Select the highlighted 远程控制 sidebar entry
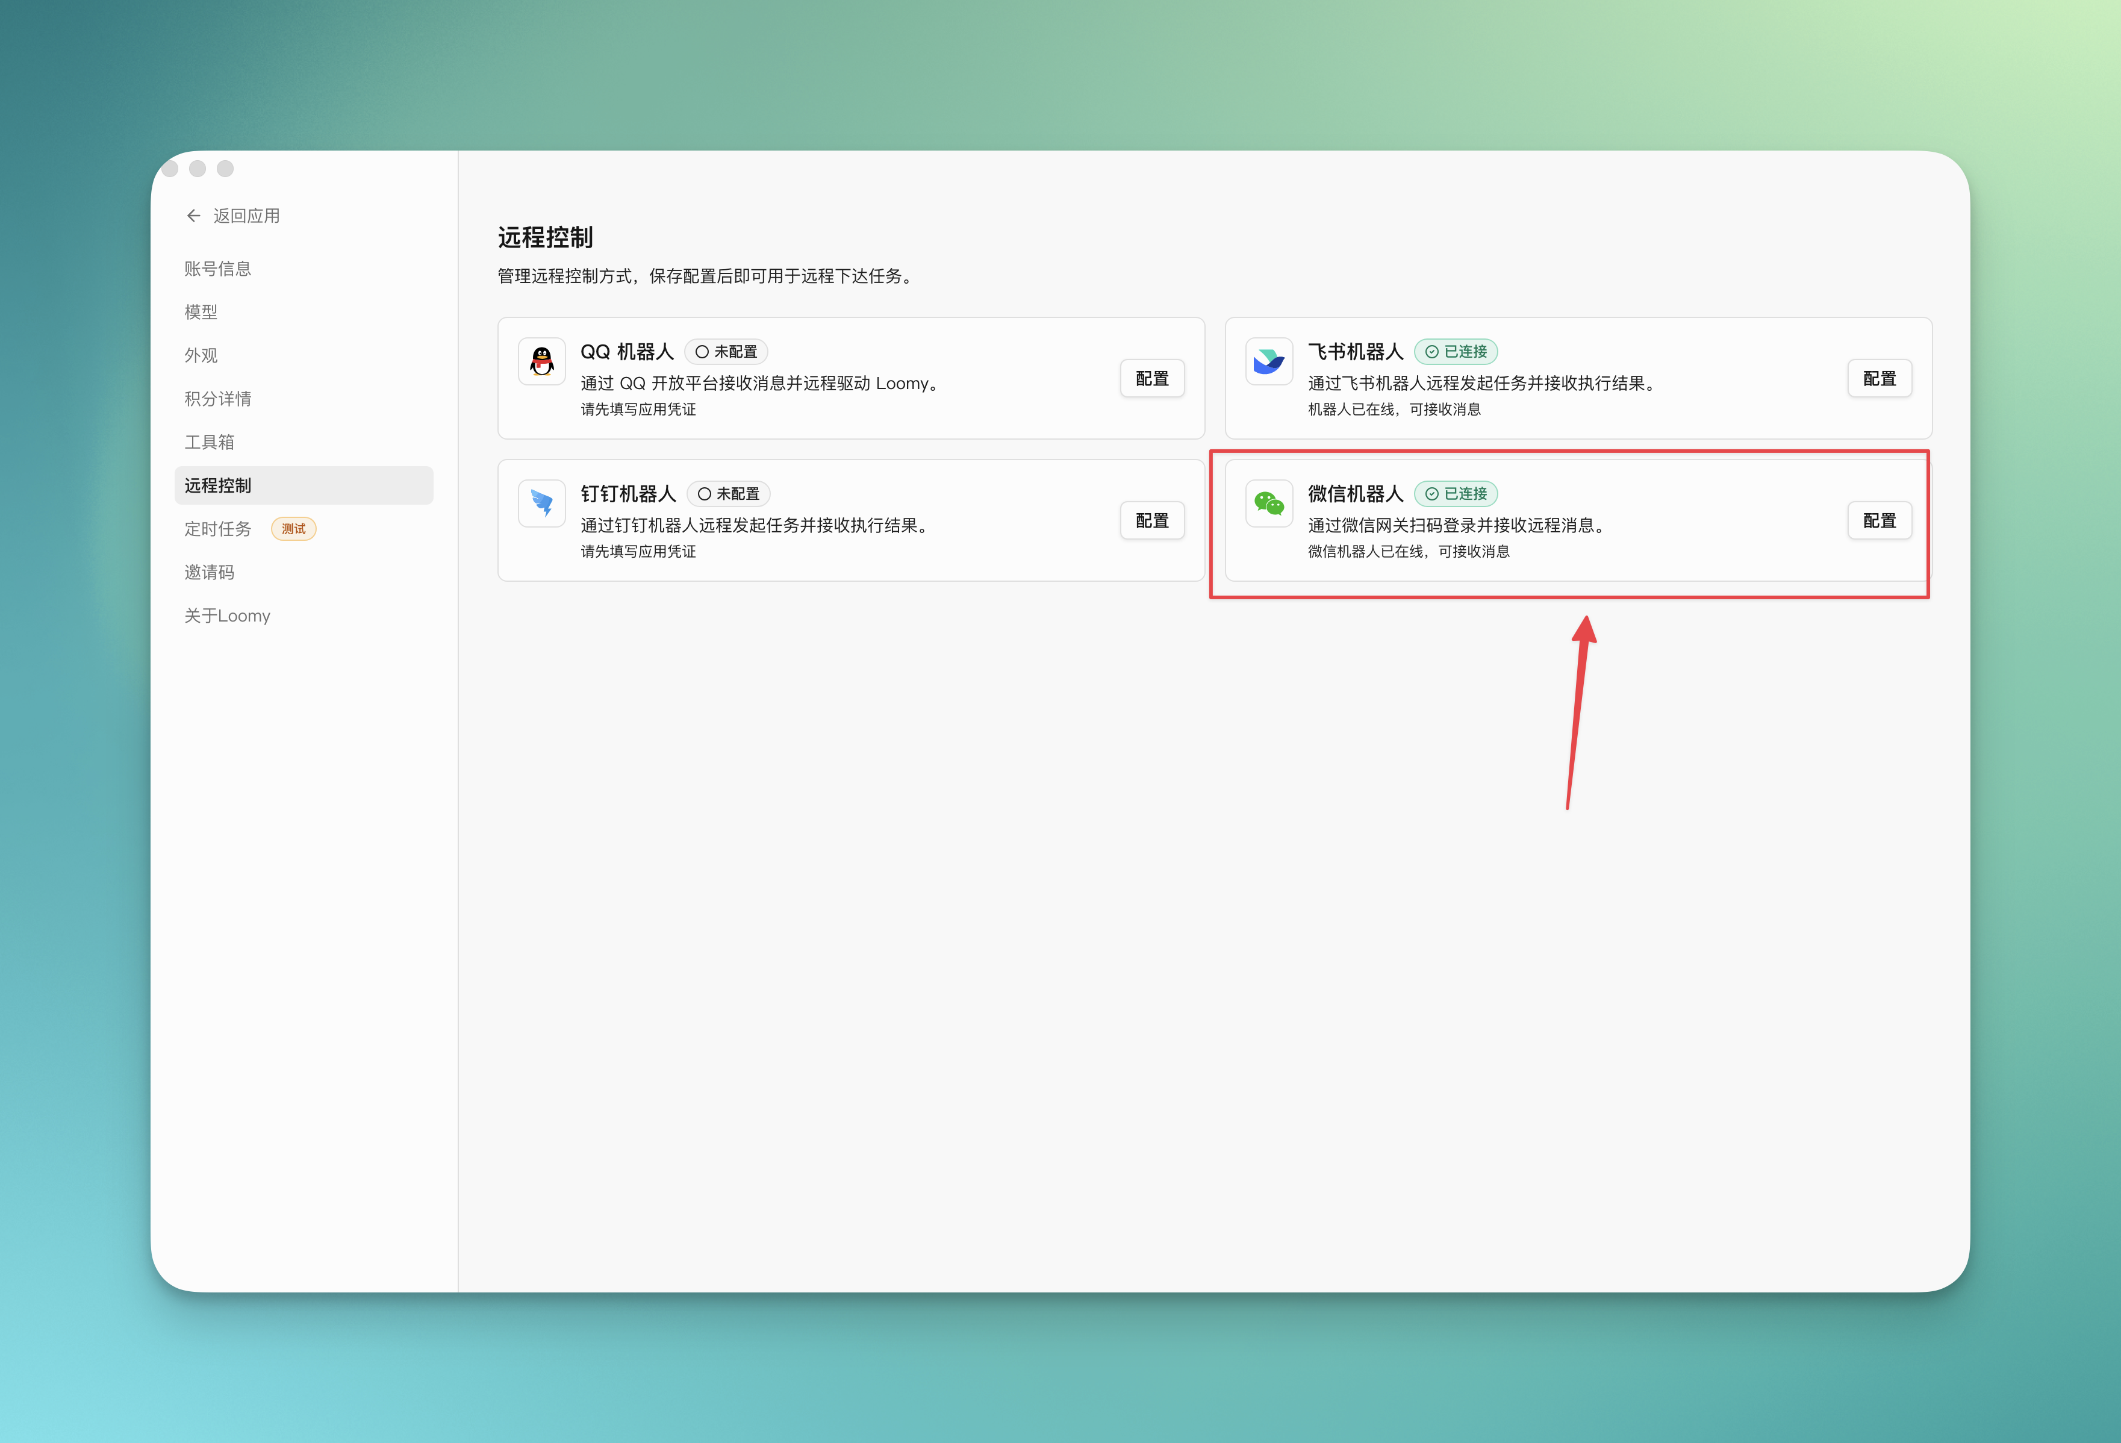The image size is (2121, 1443). click(218, 485)
